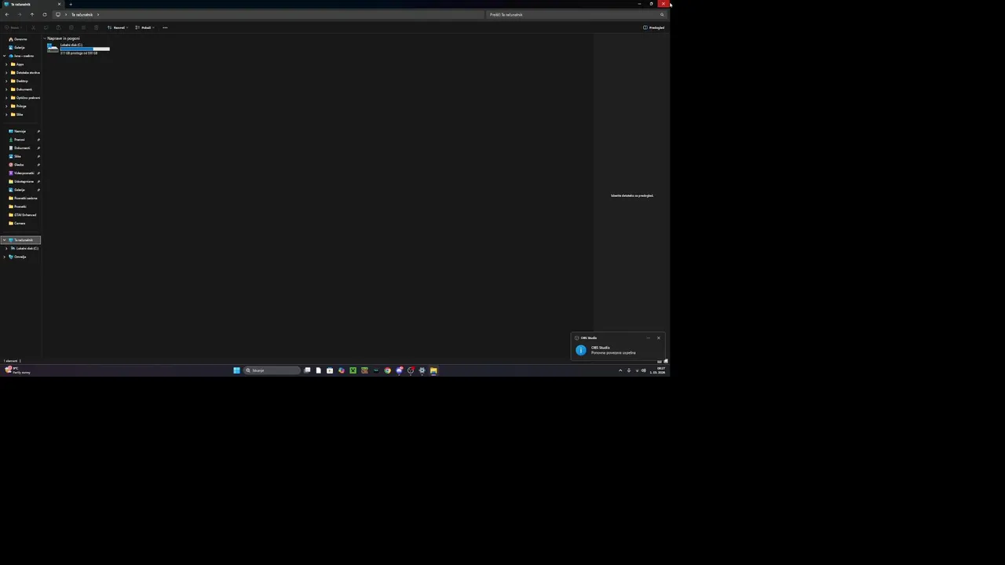Open the Desktop folder in sidebar
Screen dimensions: 1005x565
[x=21, y=81]
